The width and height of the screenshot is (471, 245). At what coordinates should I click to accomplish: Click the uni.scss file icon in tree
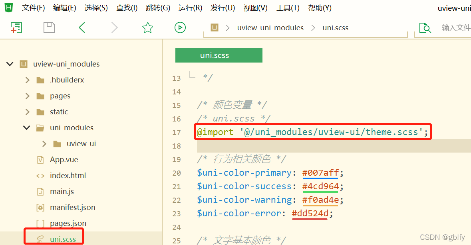pos(40,239)
